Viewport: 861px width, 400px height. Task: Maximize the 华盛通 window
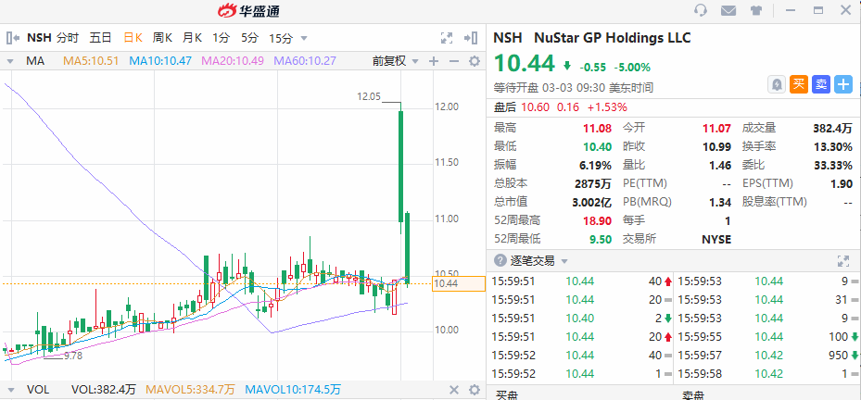coord(818,10)
